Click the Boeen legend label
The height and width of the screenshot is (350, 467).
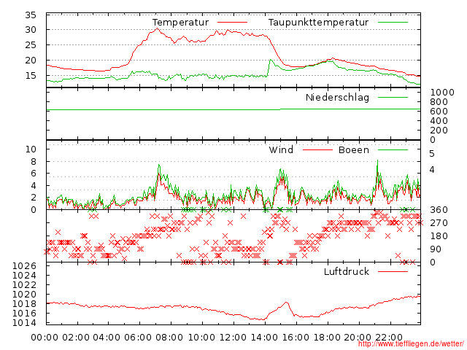353,149
